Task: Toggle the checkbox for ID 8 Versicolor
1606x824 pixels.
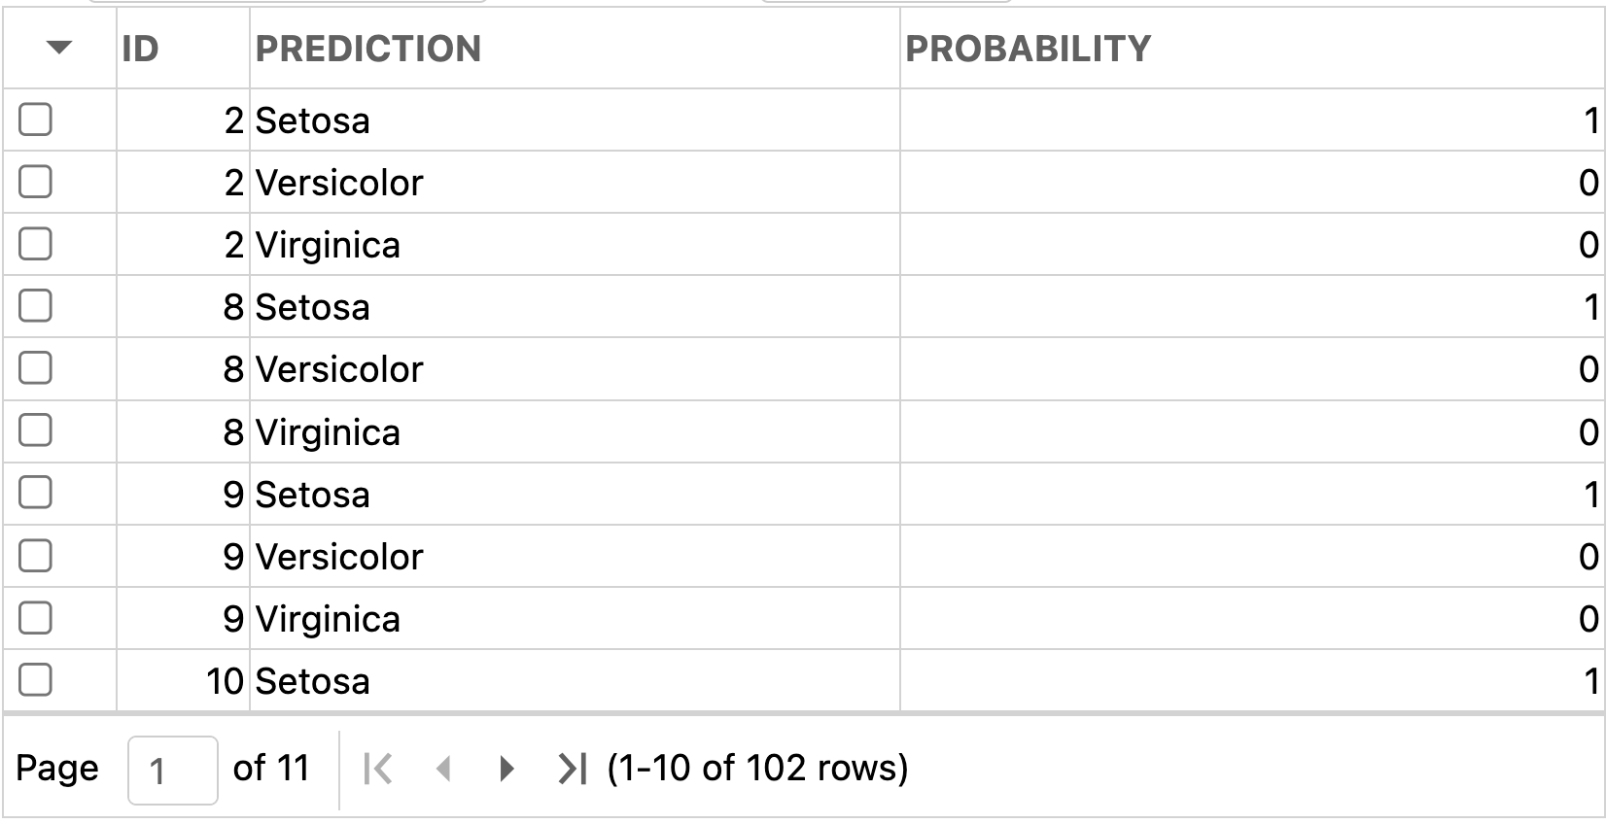Action: click(36, 368)
